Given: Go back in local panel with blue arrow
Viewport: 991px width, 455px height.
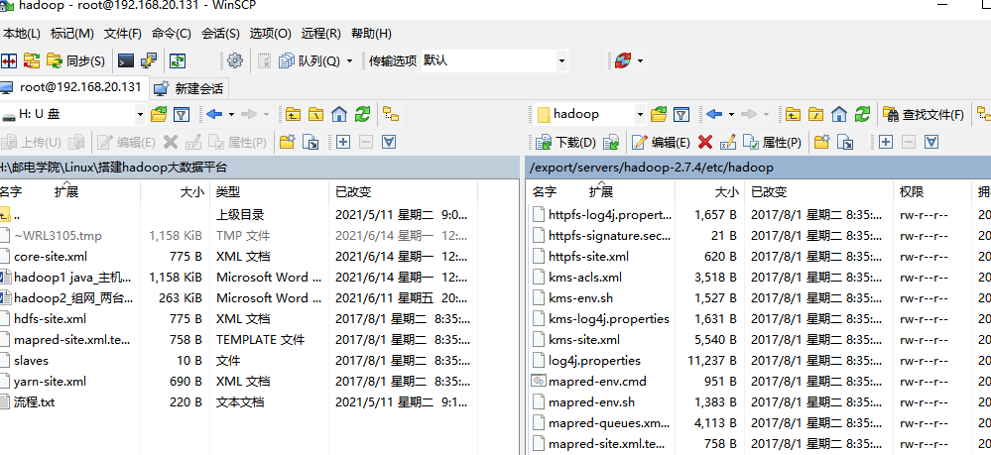Looking at the screenshot, I should click(214, 114).
